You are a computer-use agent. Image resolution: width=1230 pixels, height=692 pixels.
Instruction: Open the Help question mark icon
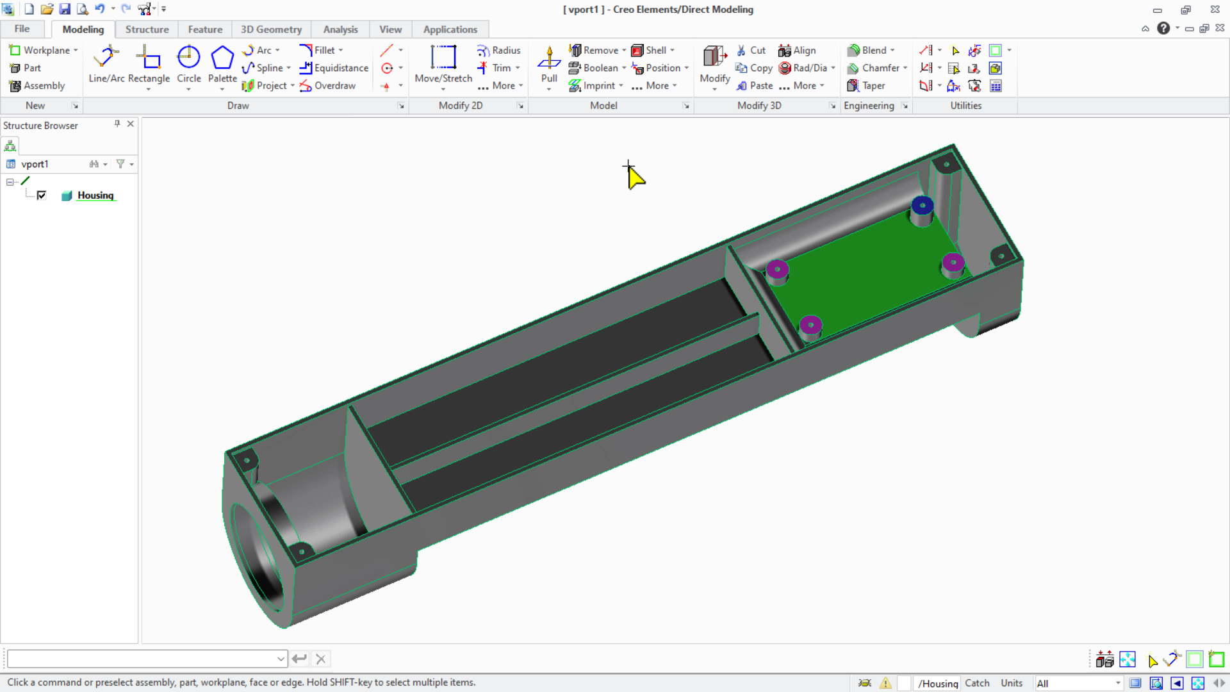(x=1163, y=28)
